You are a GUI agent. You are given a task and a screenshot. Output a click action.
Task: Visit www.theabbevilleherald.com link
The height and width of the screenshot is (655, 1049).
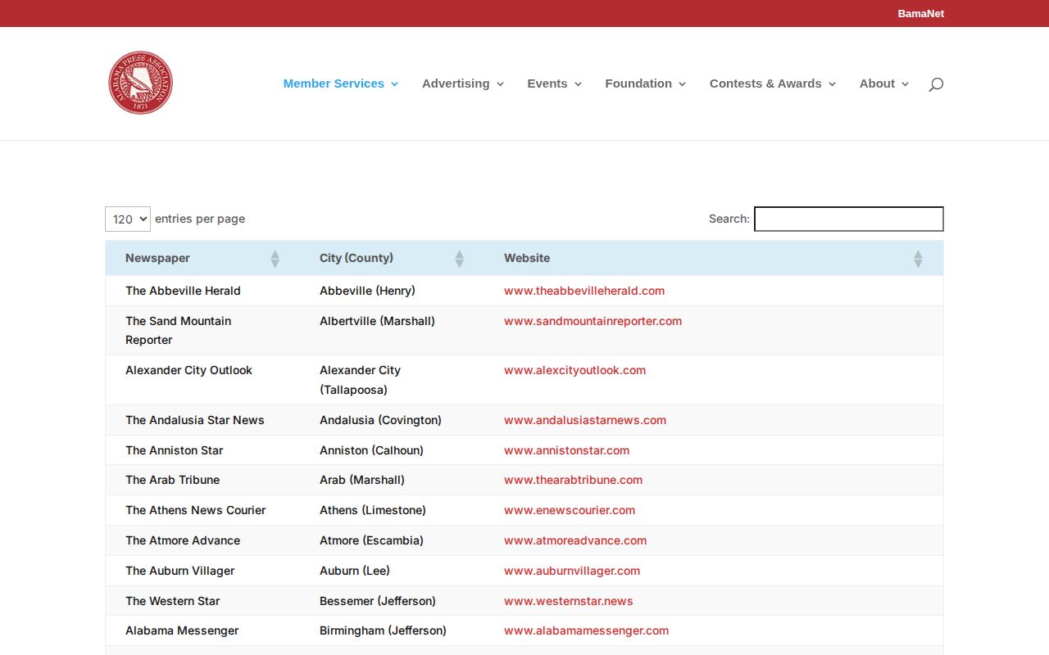(584, 291)
